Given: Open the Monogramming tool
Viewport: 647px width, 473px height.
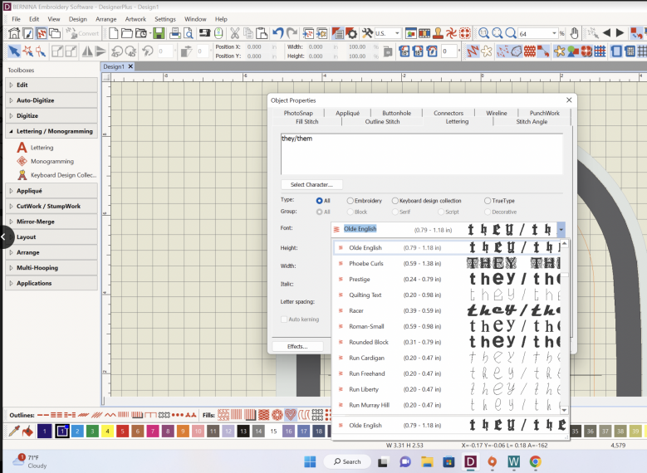Looking at the screenshot, I should pos(51,161).
